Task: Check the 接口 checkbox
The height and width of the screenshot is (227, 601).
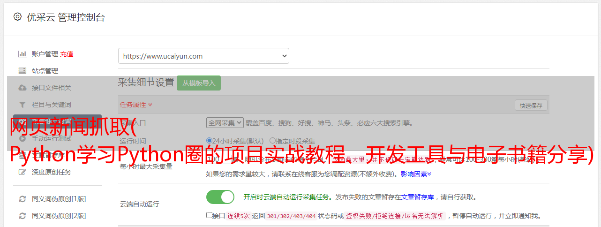Action: (x=209, y=215)
